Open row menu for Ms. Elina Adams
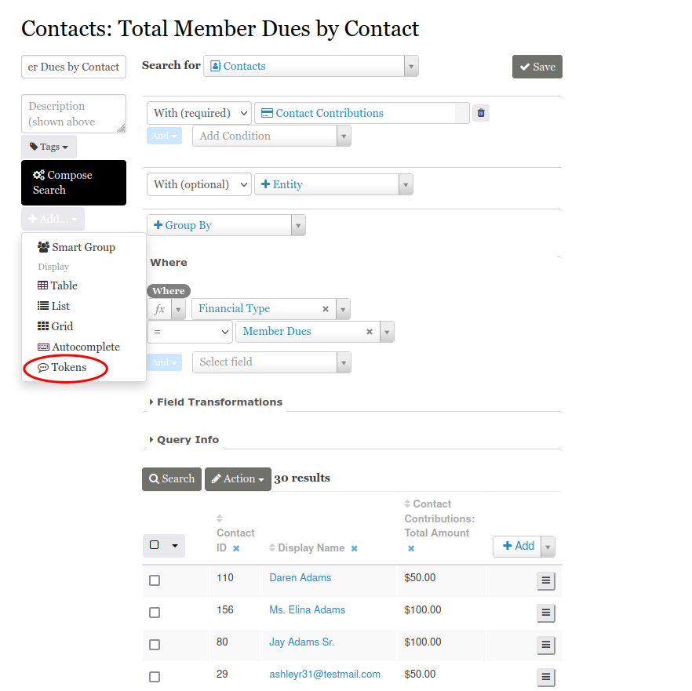 pyautogui.click(x=546, y=613)
